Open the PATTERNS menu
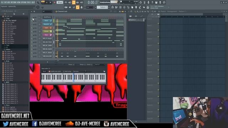This screenshot has width=228, height=128. [x=14, y=2]
